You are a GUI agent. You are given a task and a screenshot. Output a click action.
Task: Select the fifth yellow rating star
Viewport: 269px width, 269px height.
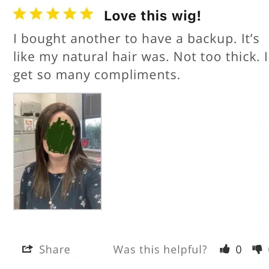87,13
